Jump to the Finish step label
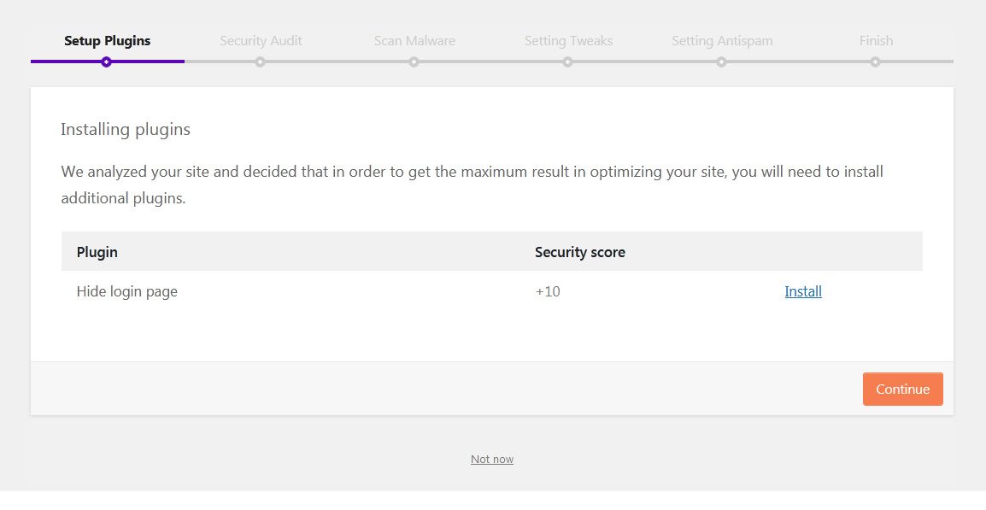The image size is (986, 510). [876, 41]
